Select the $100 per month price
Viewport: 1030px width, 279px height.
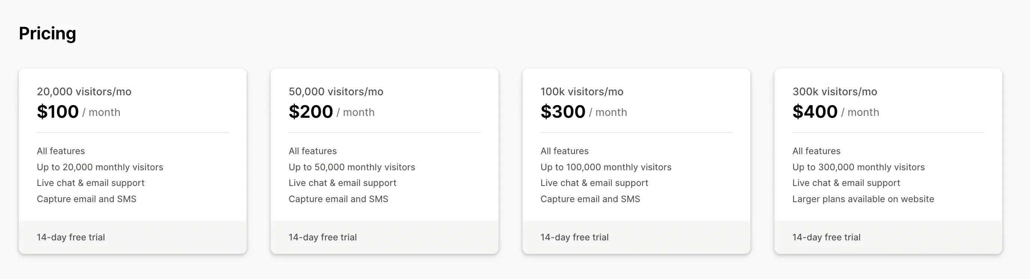pyautogui.click(x=58, y=112)
